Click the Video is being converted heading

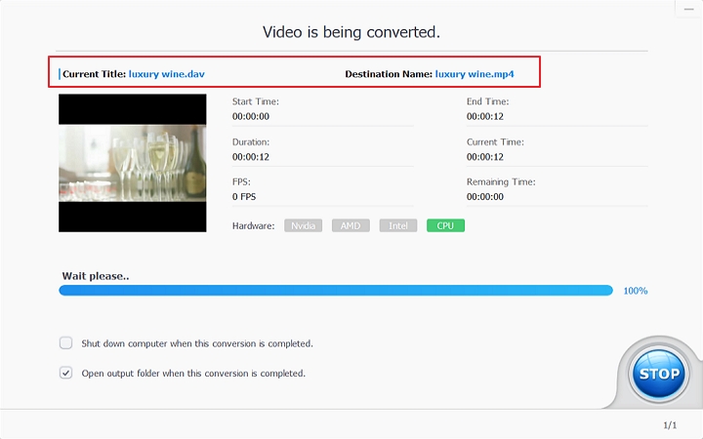click(x=351, y=32)
